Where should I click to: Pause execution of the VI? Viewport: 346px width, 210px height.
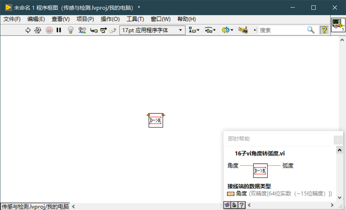click(59, 30)
